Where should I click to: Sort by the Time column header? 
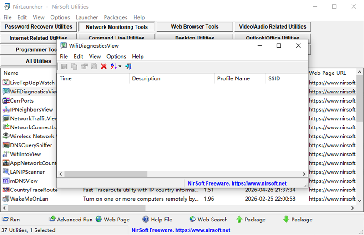tap(93, 78)
